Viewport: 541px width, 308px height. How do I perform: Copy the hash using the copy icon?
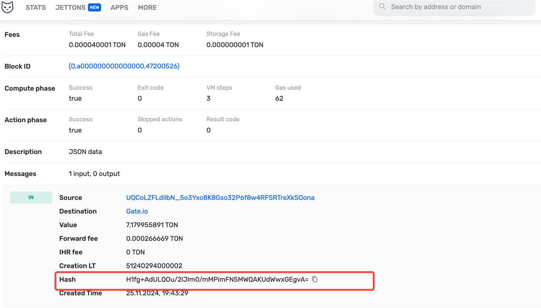pos(314,279)
